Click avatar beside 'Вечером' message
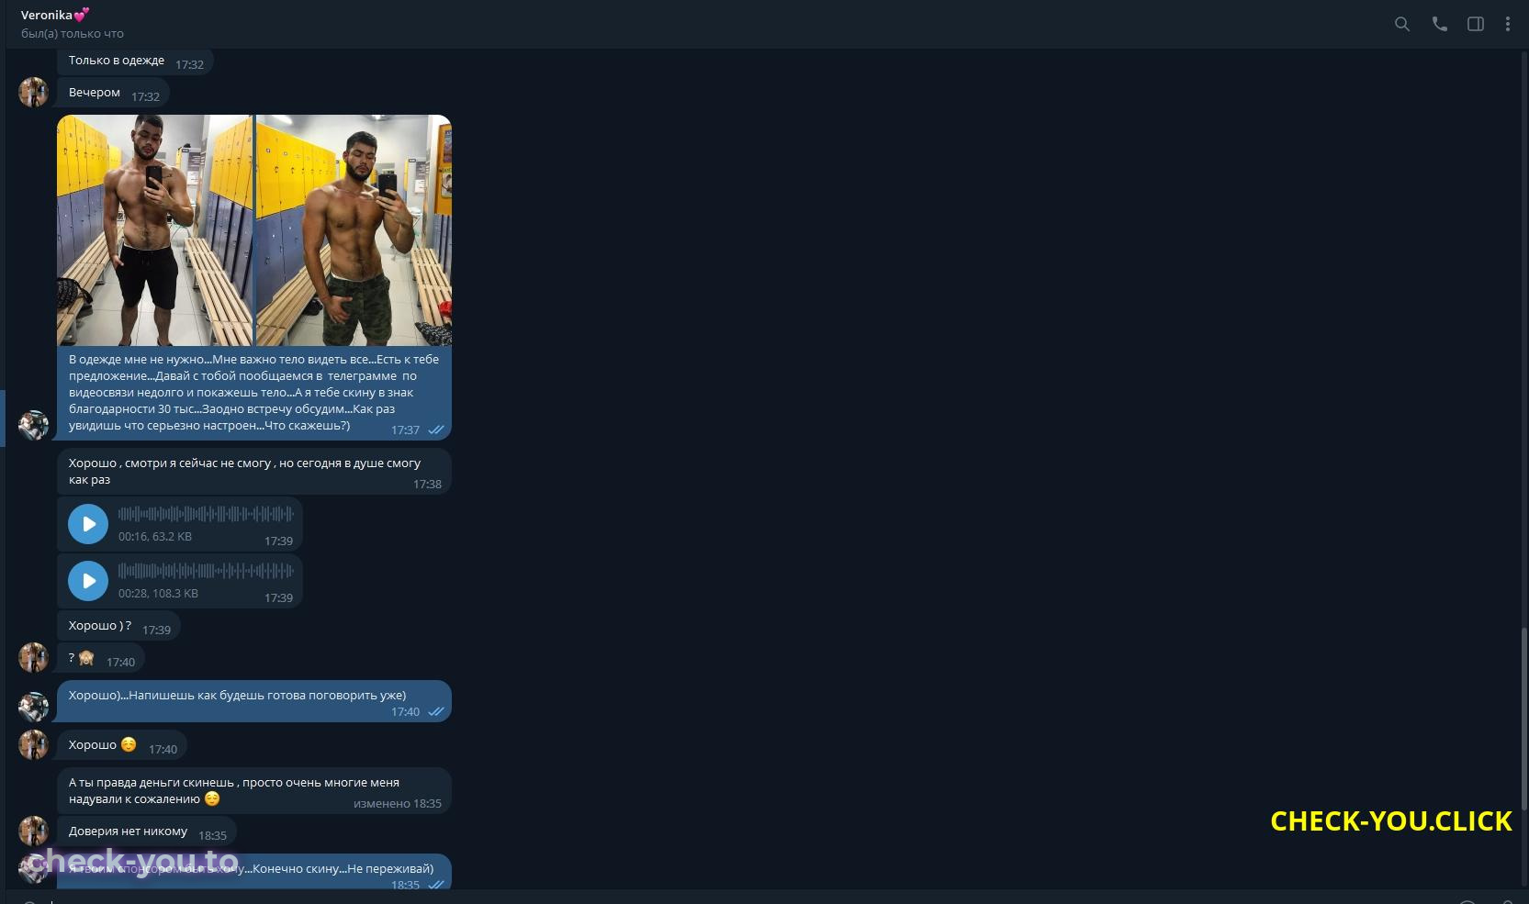Screen dimensions: 1529x904 [x=33, y=93]
